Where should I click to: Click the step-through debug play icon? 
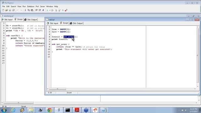pyautogui.click(x=52, y=10)
